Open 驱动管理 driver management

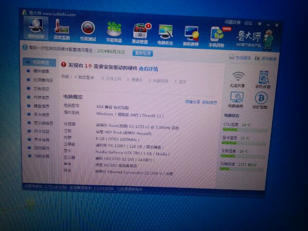(x=140, y=33)
